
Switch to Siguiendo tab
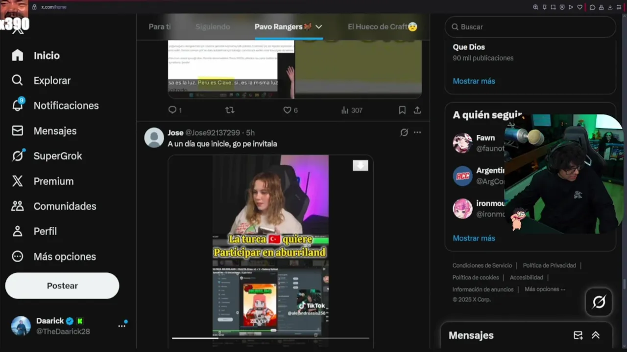[213, 27]
